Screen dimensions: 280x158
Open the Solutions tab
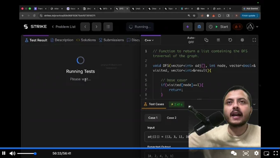pyautogui.click(x=86, y=40)
